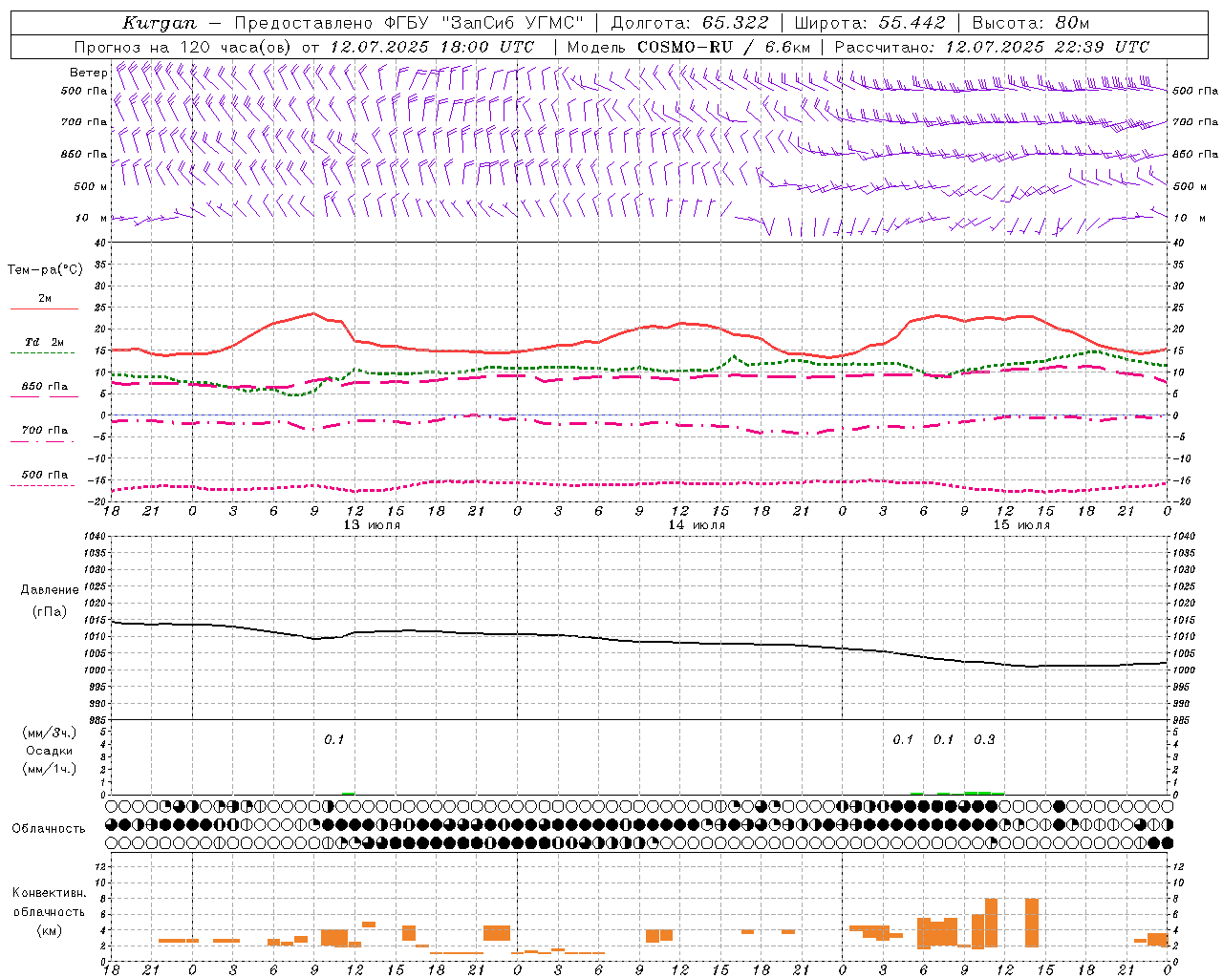This screenshot has width=1223, height=978.
Task: Click the "Td 2м" dew point legend label
Action: tap(44, 341)
